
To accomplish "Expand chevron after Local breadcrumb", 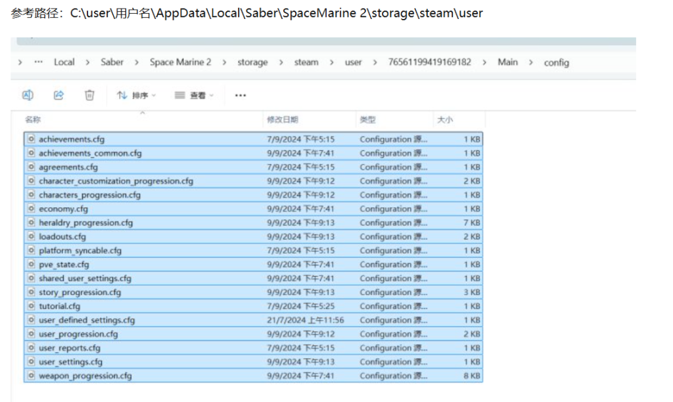I will [x=87, y=62].
